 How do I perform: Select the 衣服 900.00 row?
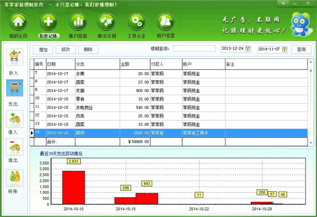171,91
